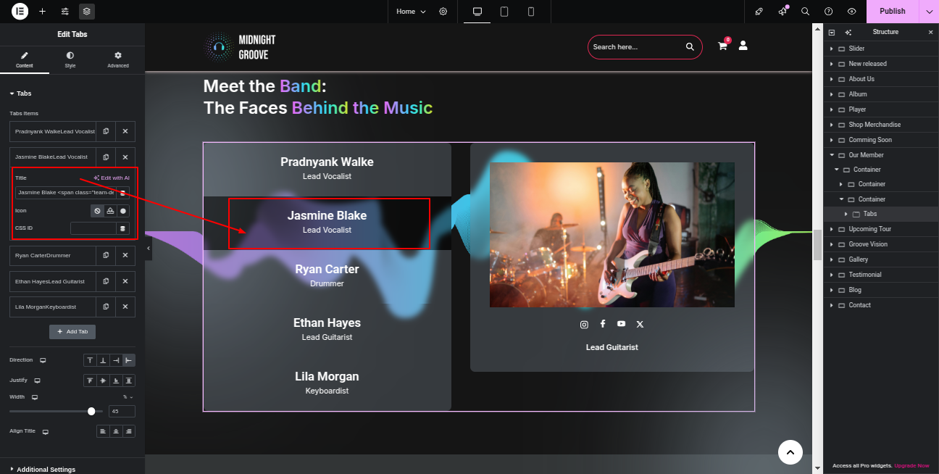This screenshot has height=474, width=939.
Task: Click the Instagram icon under band photo
Action: click(584, 324)
